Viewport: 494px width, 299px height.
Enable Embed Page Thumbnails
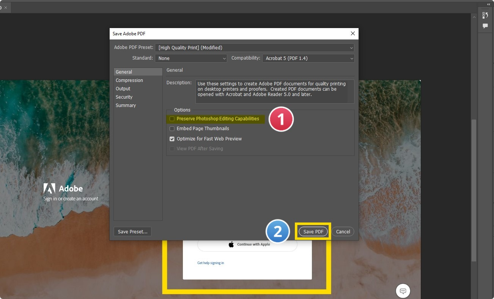pos(172,129)
